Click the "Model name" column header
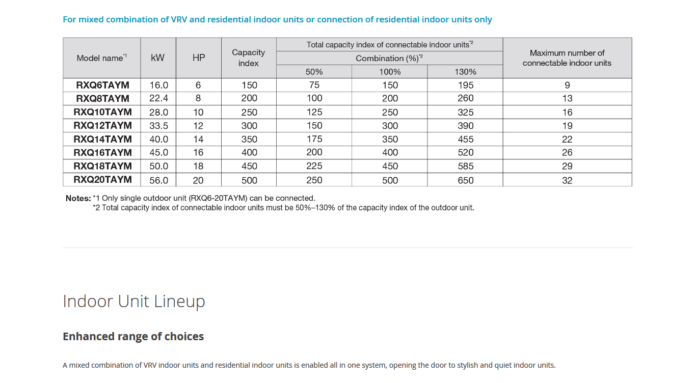The width and height of the screenshot is (696, 383). tap(102, 58)
